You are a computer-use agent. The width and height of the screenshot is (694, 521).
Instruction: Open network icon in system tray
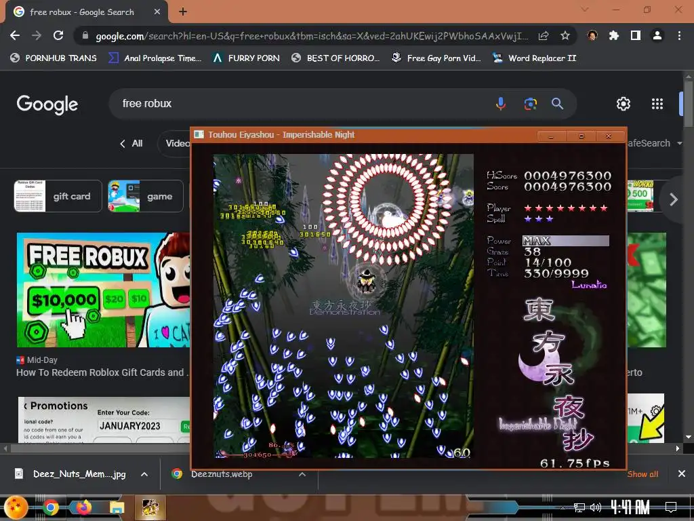tap(579, 507)
